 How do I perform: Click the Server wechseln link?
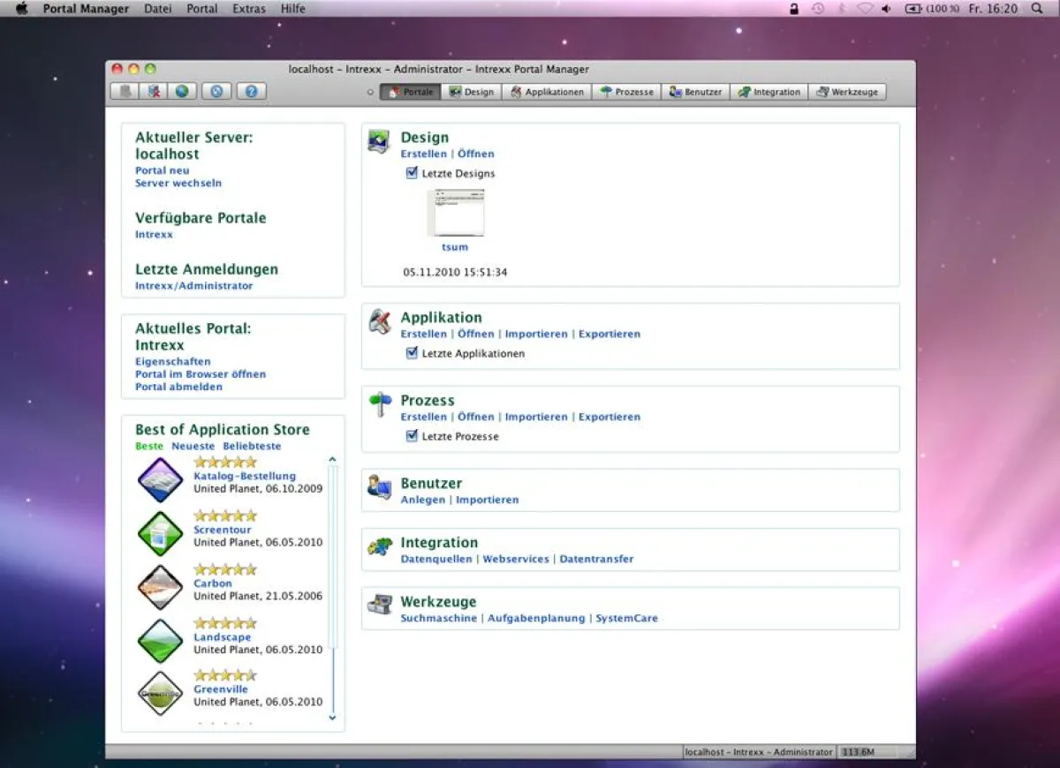178,184
